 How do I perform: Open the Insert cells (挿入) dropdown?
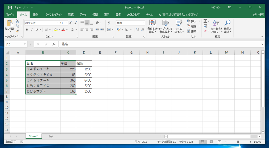199,21
